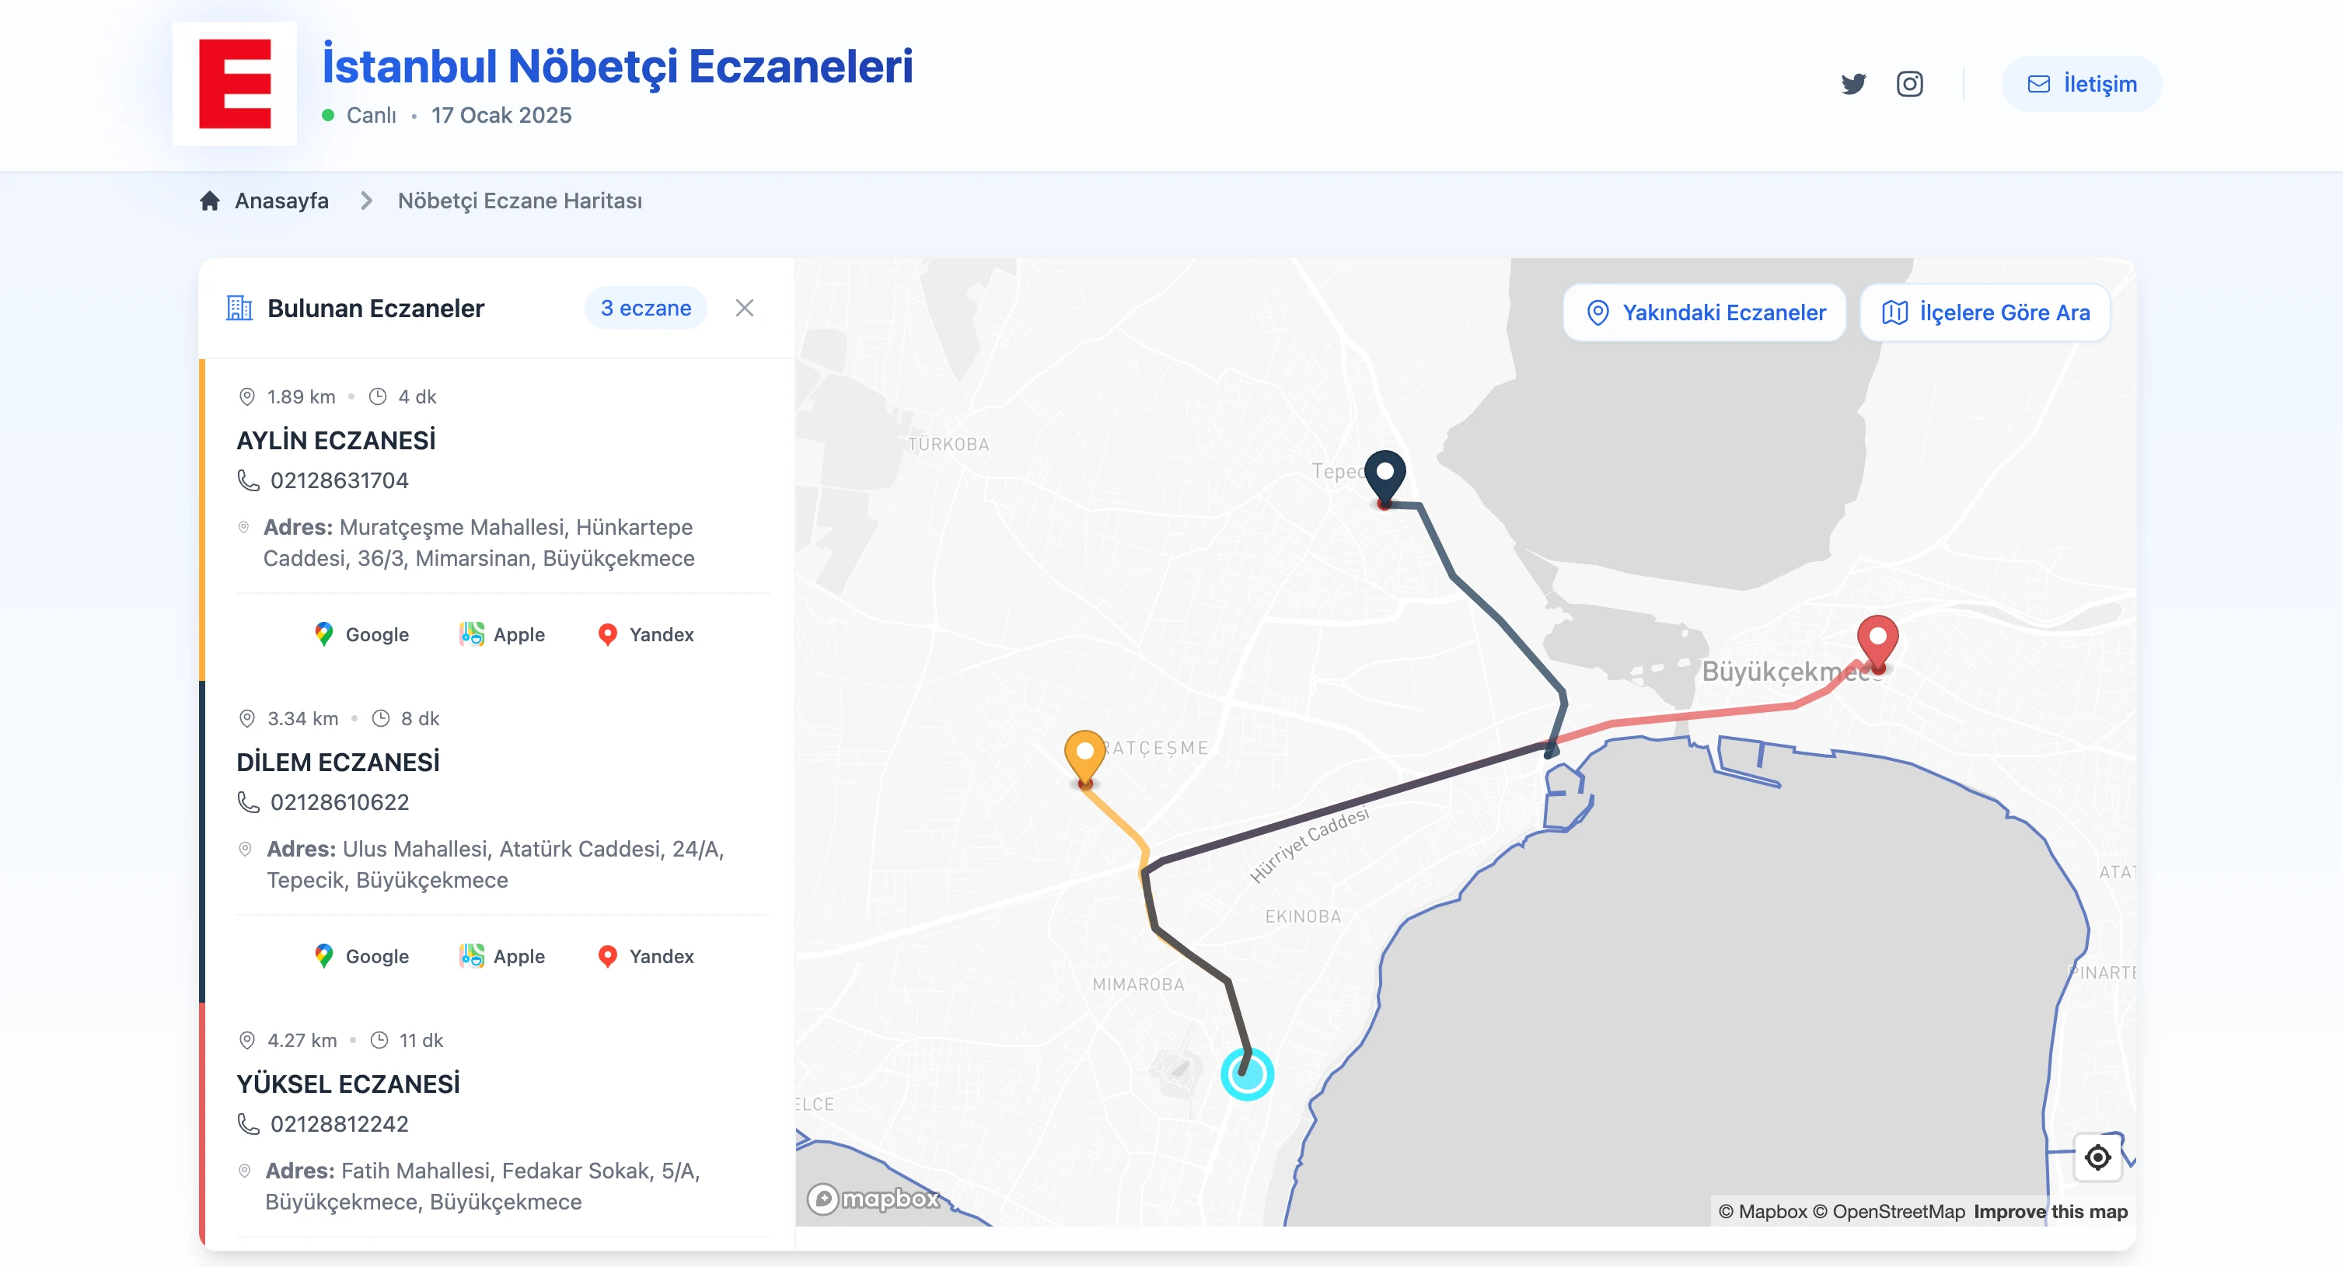Open Aylin Eczanesi in Yandex Maps
Screen dimensions: 2343x1267
coord(645,634)
